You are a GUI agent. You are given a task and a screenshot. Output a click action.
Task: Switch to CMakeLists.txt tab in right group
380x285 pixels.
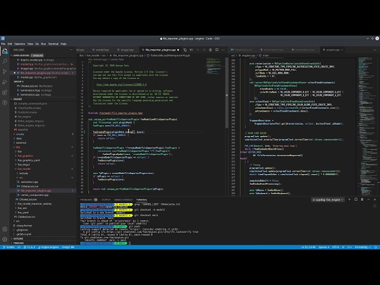[241, 50]
